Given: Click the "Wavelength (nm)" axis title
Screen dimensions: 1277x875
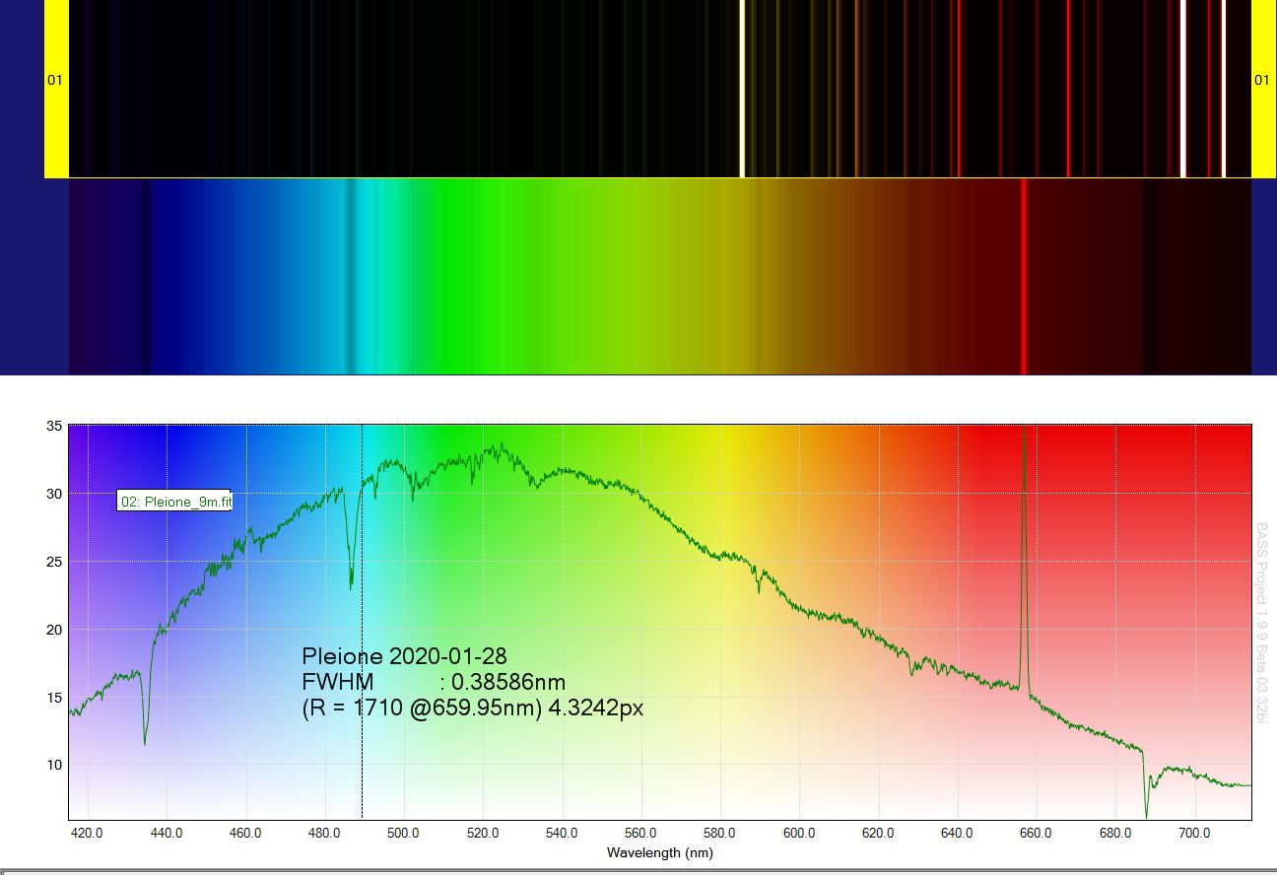Looking at the screenshot, I should [659, 852].
